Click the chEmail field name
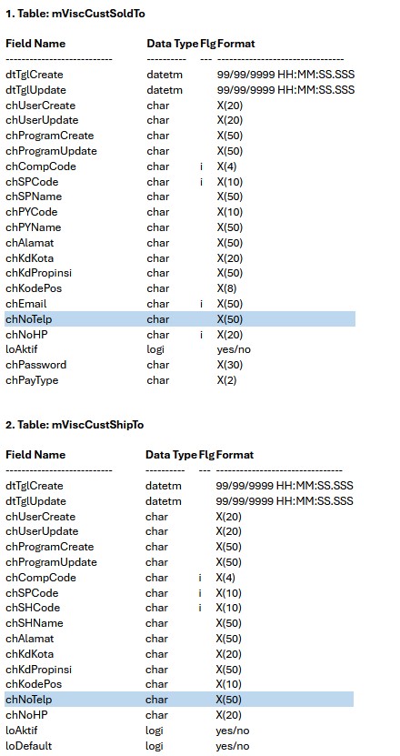 coord(26,304)
